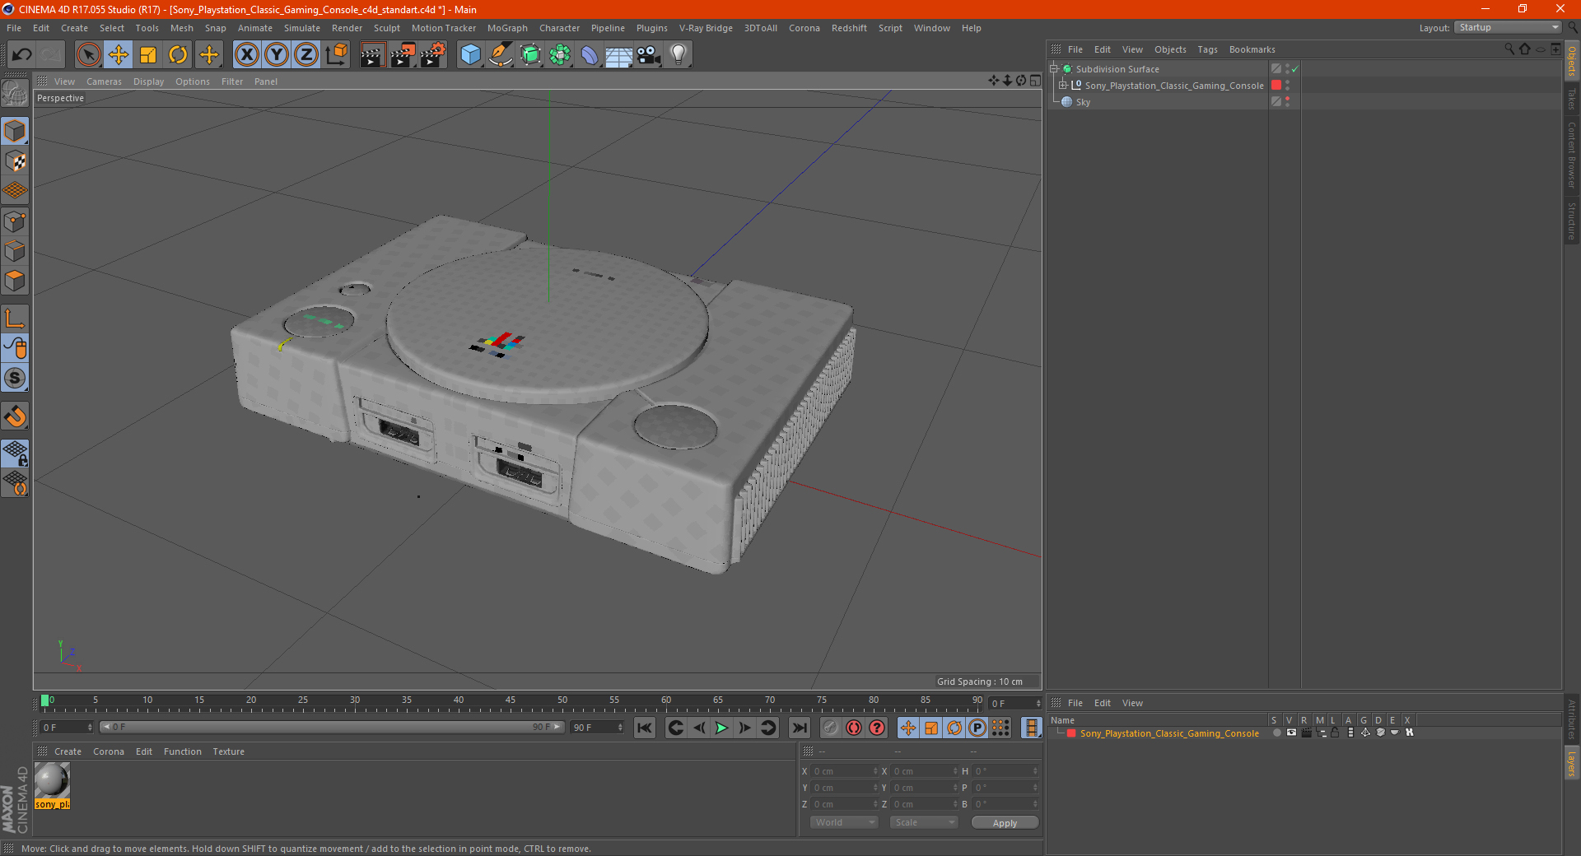
Task: Add a Camera object
Action: tap(649, 55)
